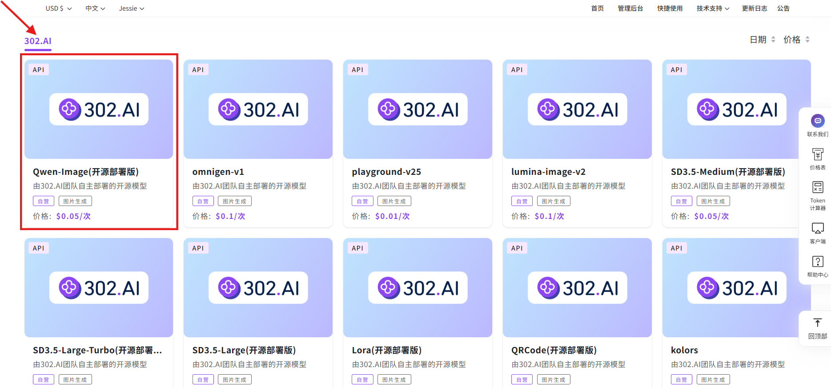Viewport: 831px width, 388px height.
Task: Click the playground-v25 title
Action: (386, 172)
